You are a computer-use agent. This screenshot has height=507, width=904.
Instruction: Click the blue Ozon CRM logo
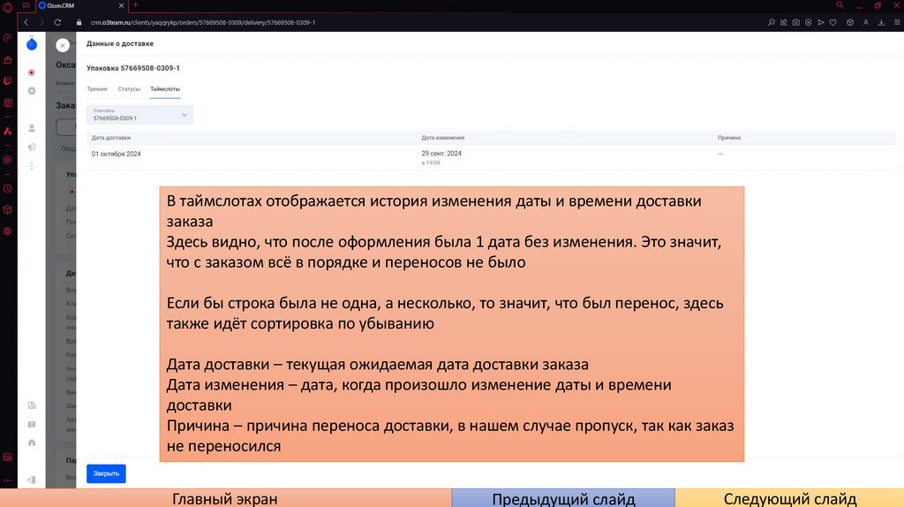pyautogui.click(x=32, y=44)
